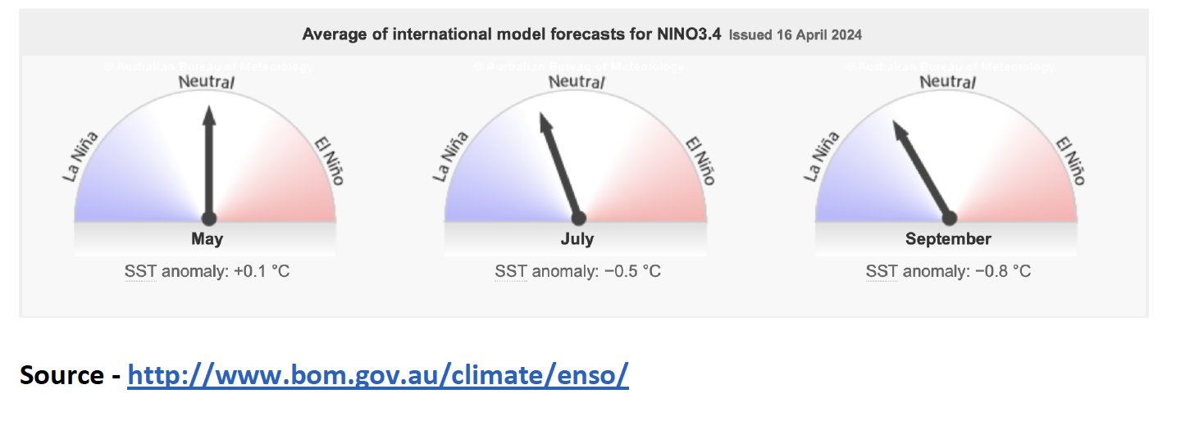Screen dimensions: 1199x421
Task: Click the September gauge needle pivot dot
Action: pos(950,218)
